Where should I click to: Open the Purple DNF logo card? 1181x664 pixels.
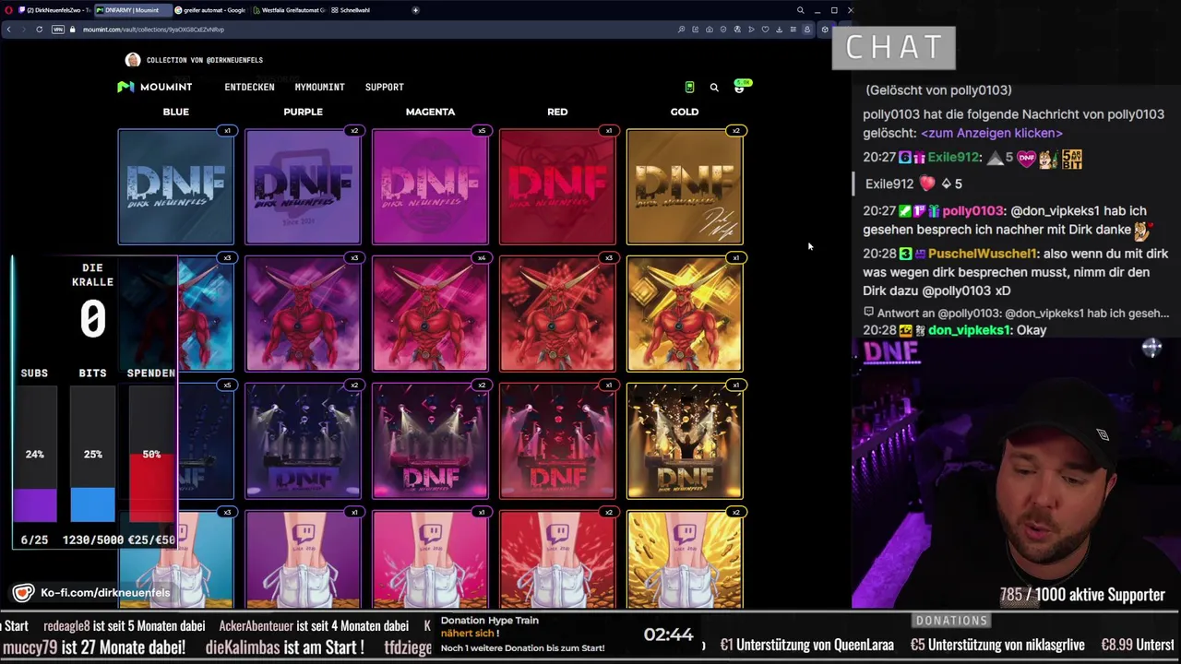[x=303, y=187]
